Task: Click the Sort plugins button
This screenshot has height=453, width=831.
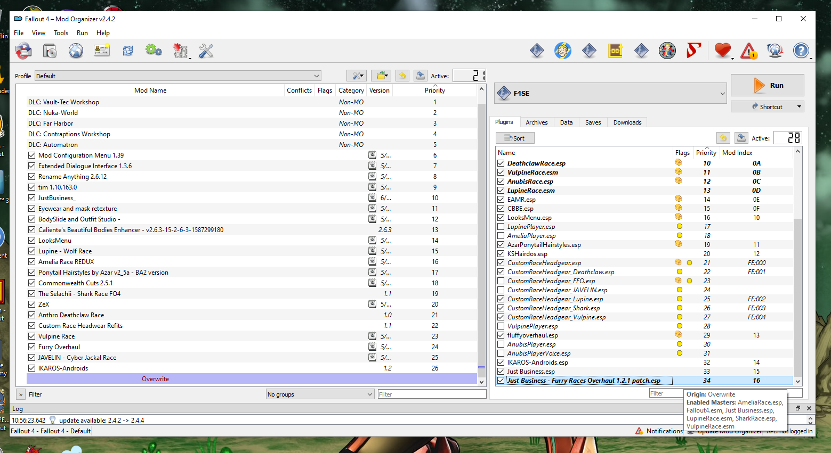Action: click(515, 138)
